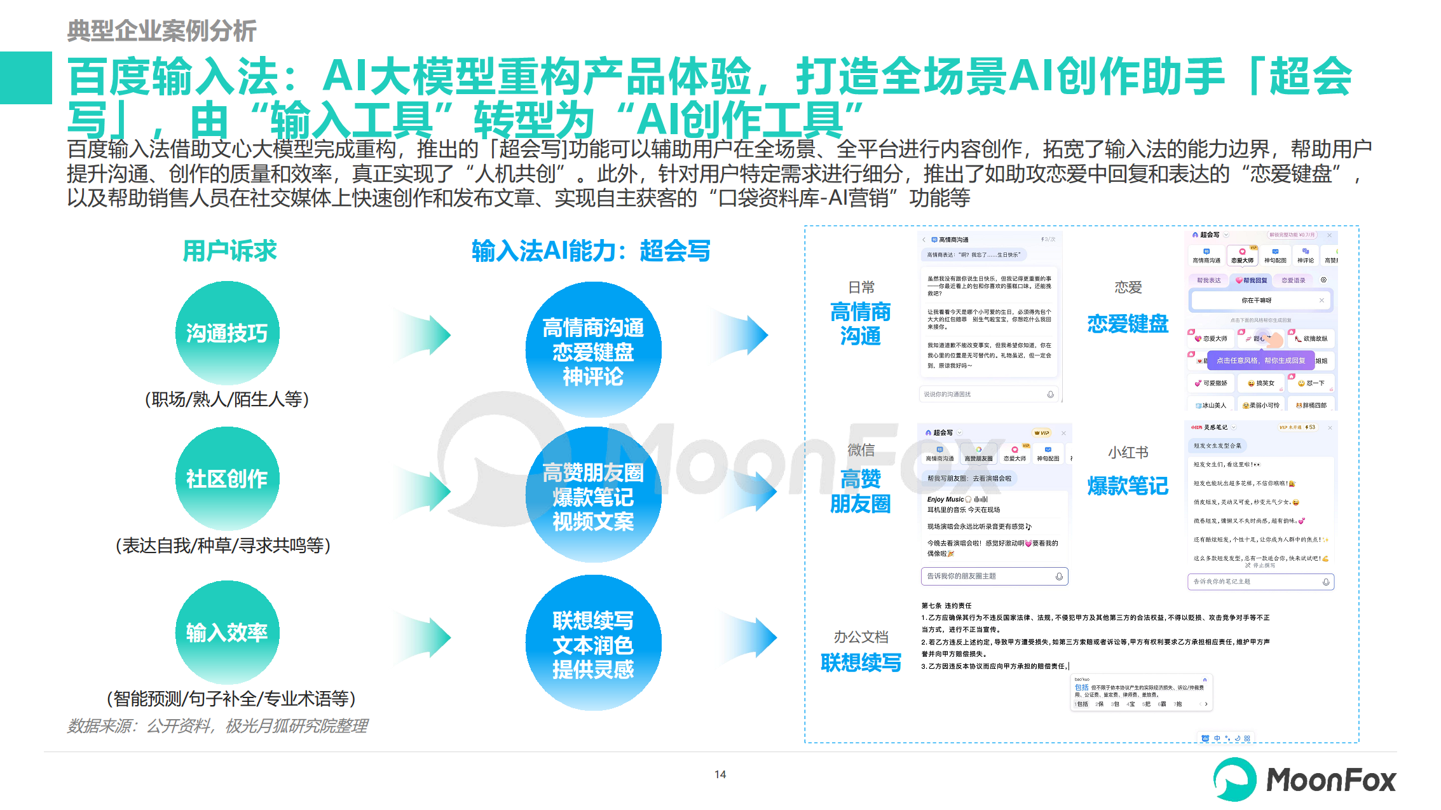This screenshot has height=810, width=1441.
Task: Choose 胖橘四郎 reply style
Action: [1311, 405]
